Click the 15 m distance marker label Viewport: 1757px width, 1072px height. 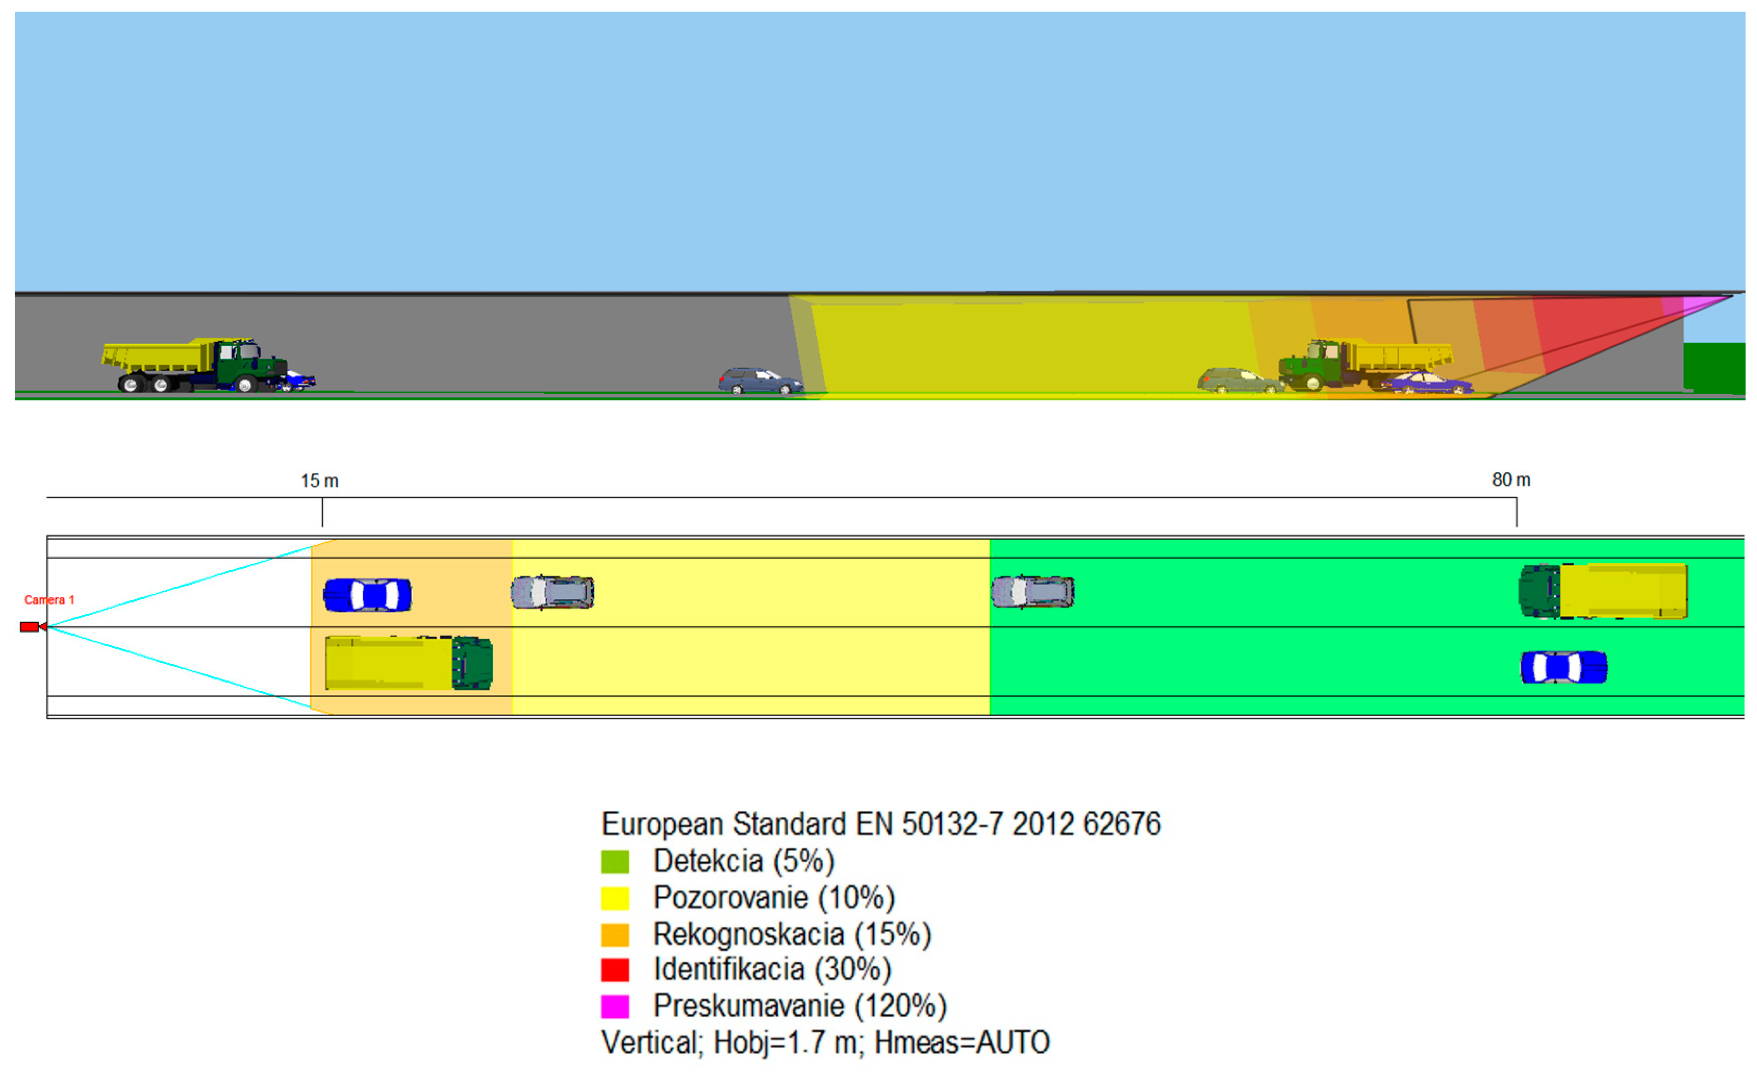tap(320, 481)
